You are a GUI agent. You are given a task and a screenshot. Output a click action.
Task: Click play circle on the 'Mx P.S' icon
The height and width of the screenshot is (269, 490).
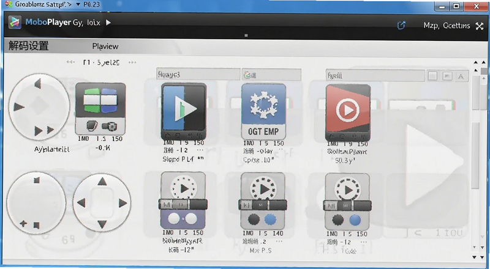click(x=265, y=189)
